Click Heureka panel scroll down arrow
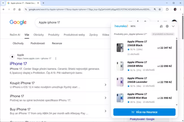 pos(177,105)
